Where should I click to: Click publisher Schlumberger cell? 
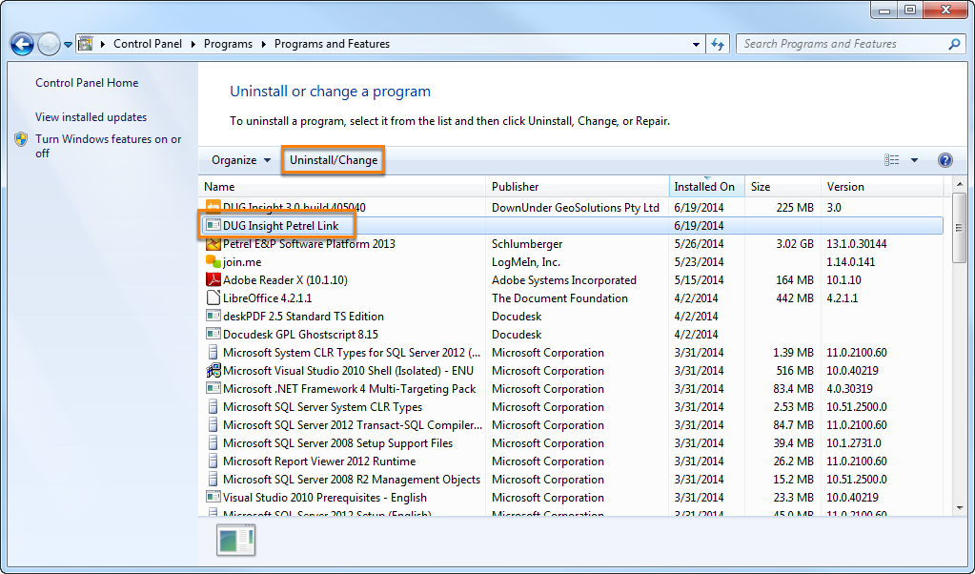click(527, 244)
